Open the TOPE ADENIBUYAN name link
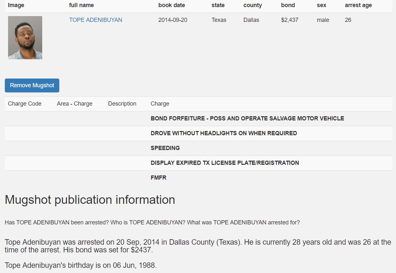The image size is (396, 273). point(96,20)
